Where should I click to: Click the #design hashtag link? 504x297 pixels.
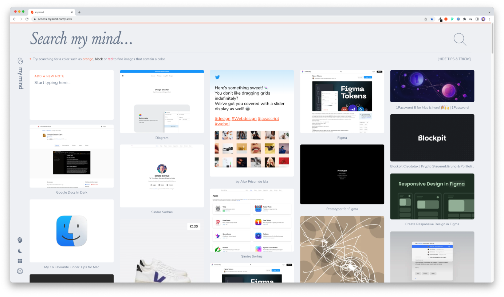[223, 119]
